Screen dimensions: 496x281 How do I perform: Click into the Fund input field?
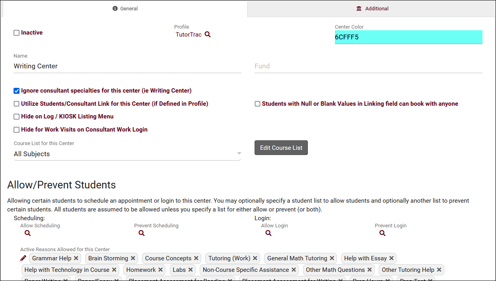pyautogui.click(x=368, y=66)
